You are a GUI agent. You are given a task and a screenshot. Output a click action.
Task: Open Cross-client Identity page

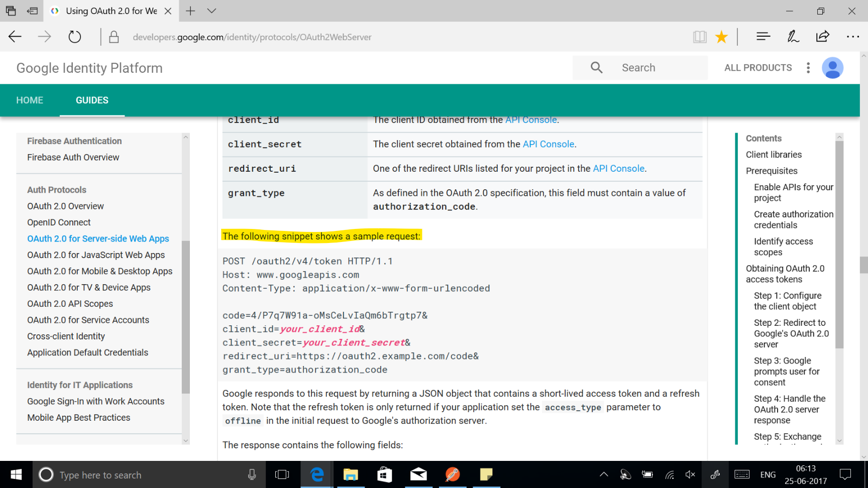(66, 336)
